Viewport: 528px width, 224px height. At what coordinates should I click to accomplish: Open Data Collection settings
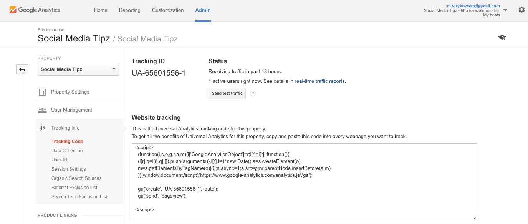67,151
